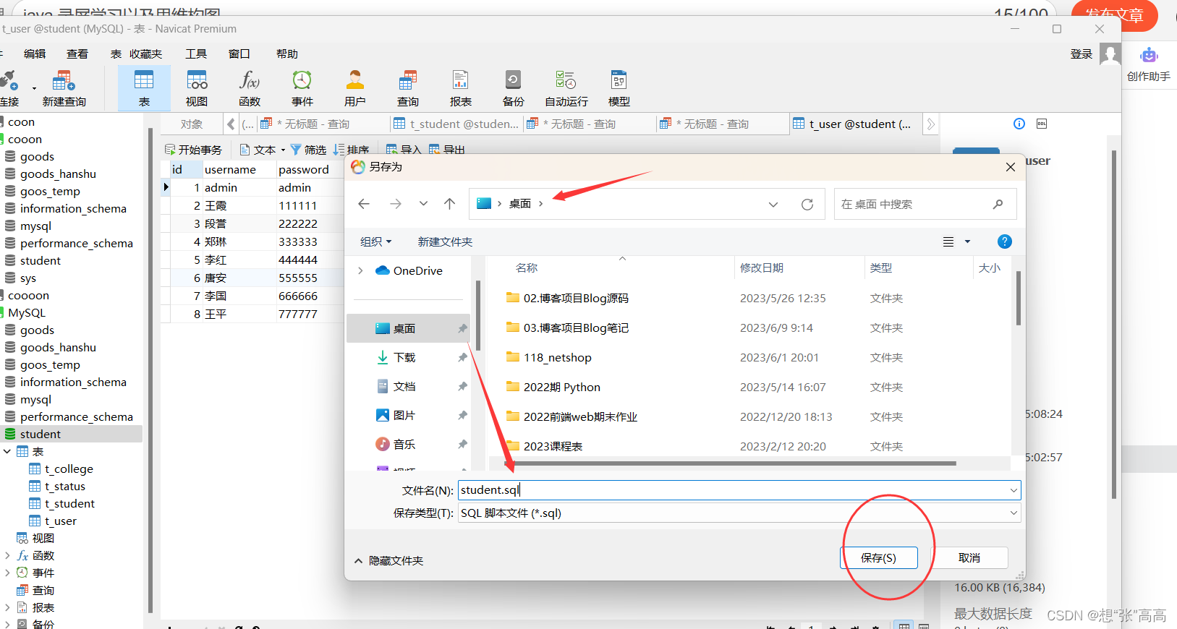Image resolution: width=1177 pixels, height=629 pixels.
Task: Open the View (视图) toolbar icon
Action: pyautogui.click(x=197, y=89)
